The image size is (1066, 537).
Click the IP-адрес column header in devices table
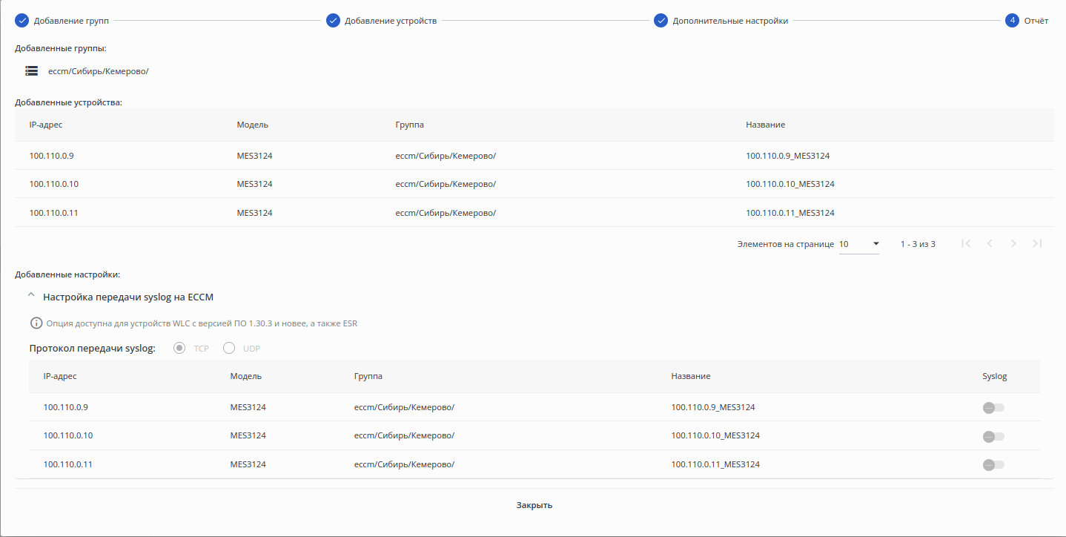click(x=46, y=125)
